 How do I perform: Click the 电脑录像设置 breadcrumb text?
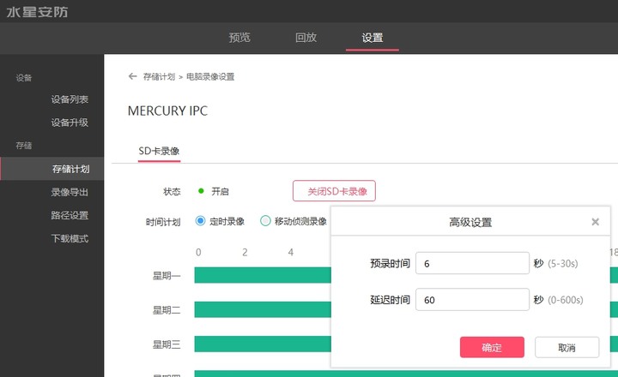(x=210, y=77)
